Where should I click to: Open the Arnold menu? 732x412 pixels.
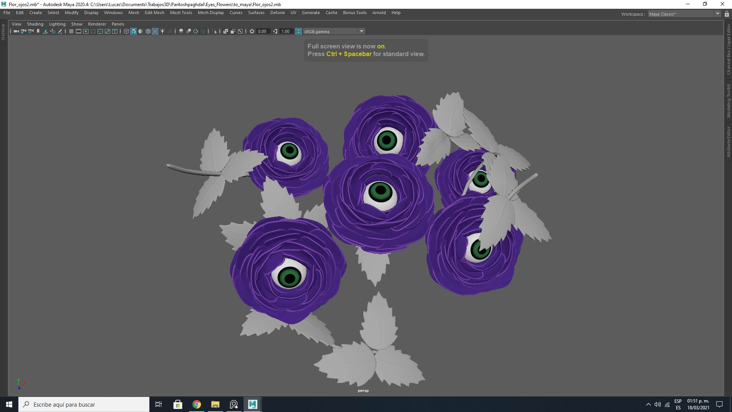tap(379, 13)
